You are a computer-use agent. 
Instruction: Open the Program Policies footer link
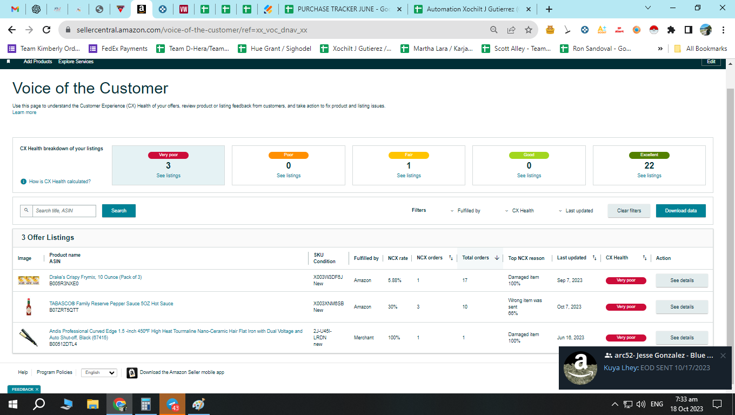(55, 372)
